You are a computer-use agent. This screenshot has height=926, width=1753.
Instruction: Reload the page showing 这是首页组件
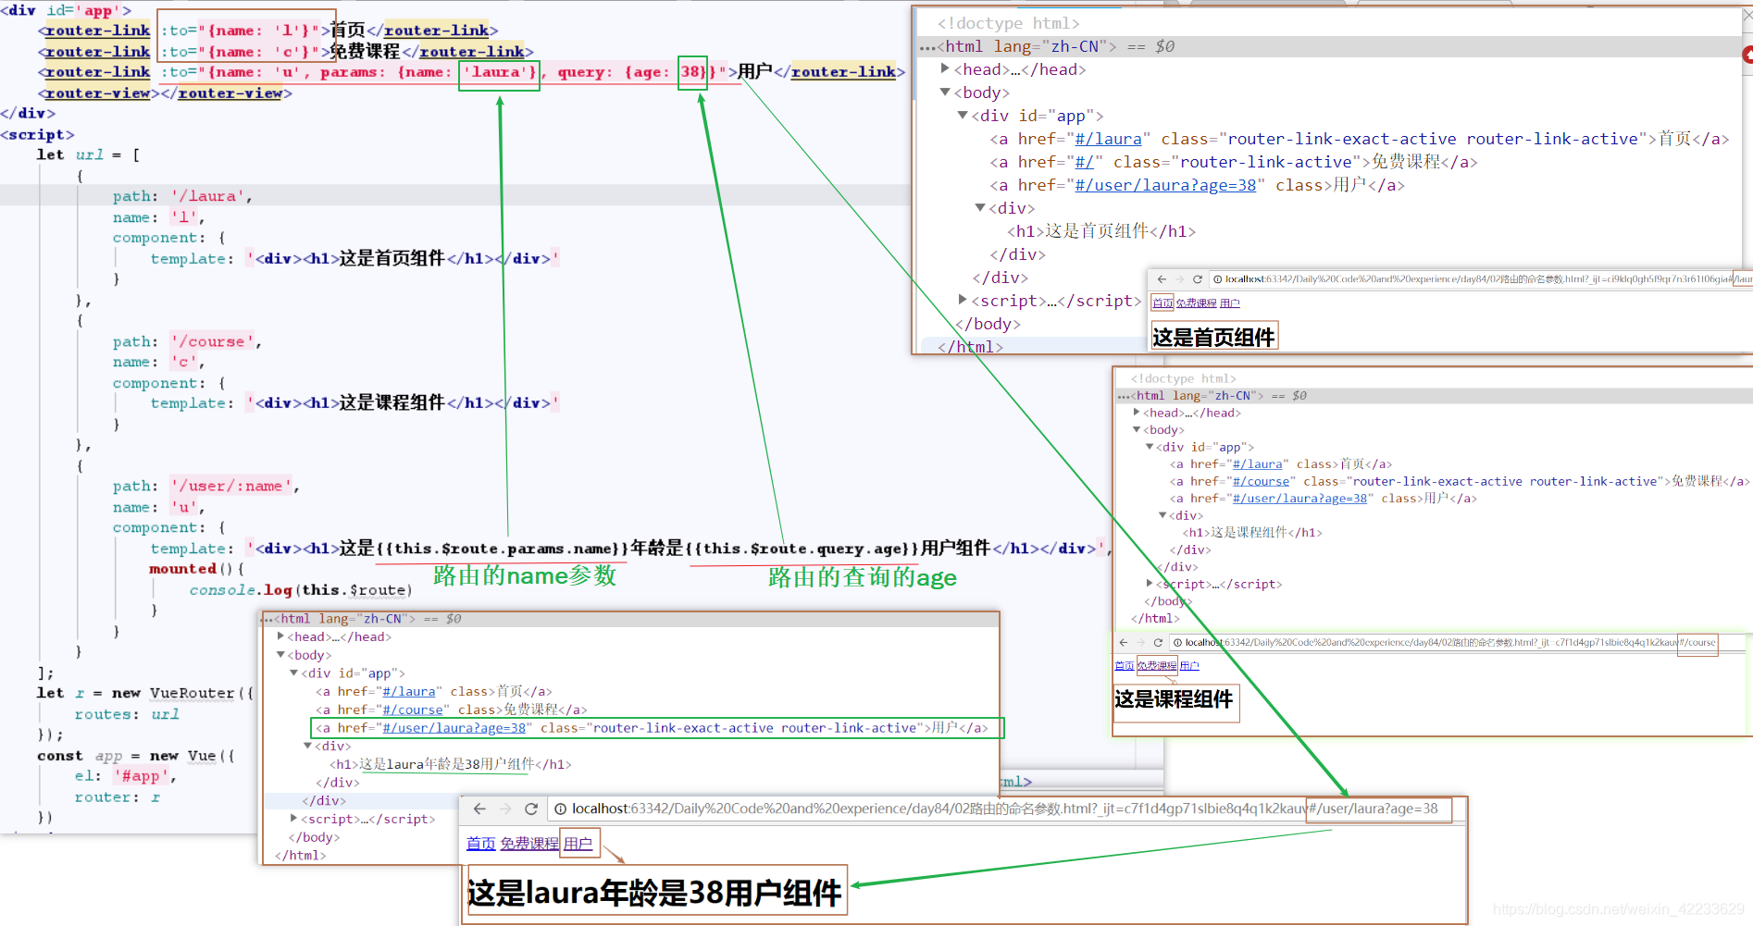pos(1197,278)
